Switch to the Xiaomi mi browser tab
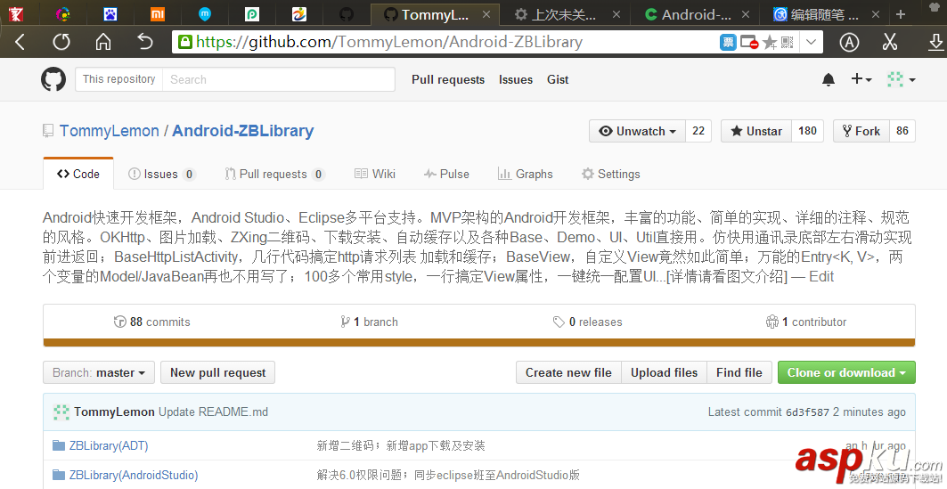This screenshot has height=489, width=947. point(157,14)
